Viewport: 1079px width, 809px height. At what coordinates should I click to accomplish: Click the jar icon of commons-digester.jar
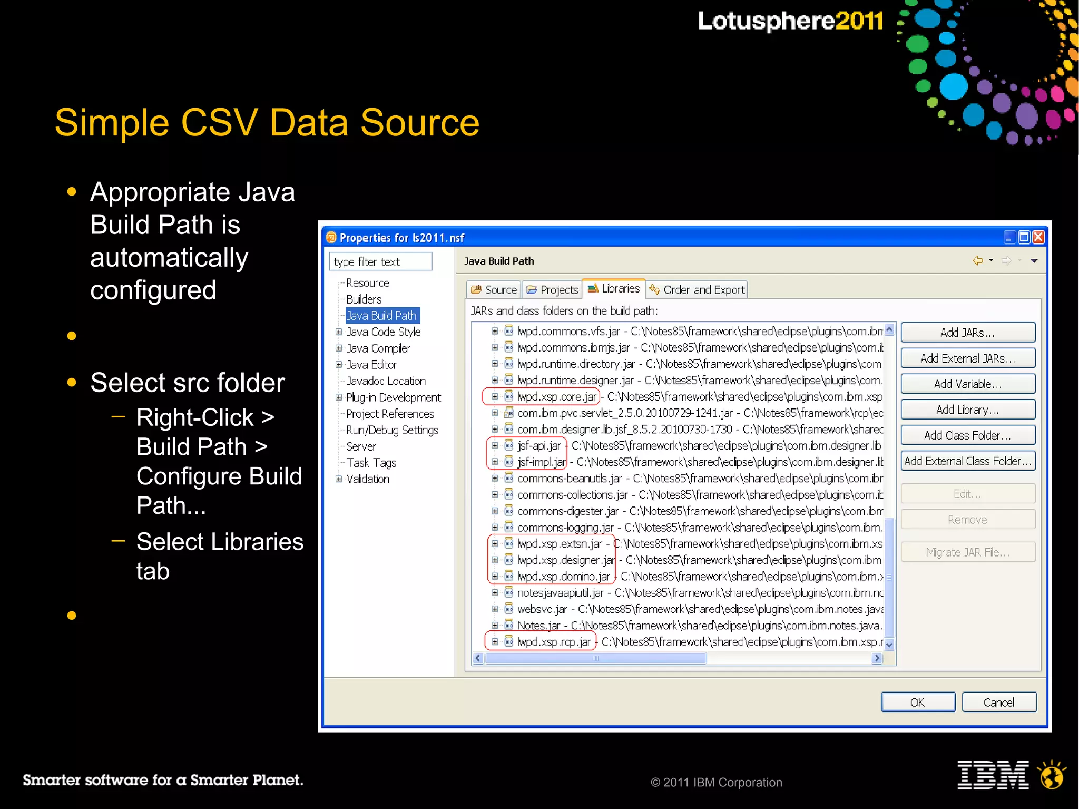point(509,511)
